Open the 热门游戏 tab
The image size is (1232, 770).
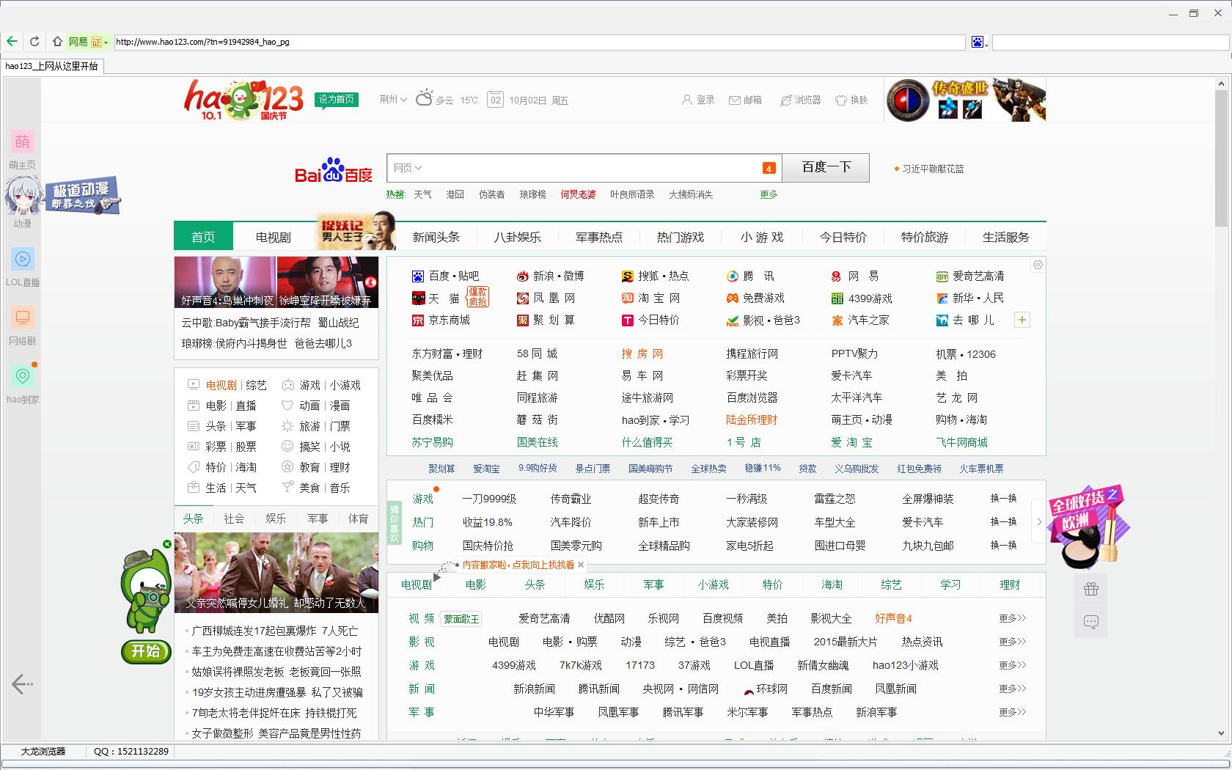click(x=681, y=237)
